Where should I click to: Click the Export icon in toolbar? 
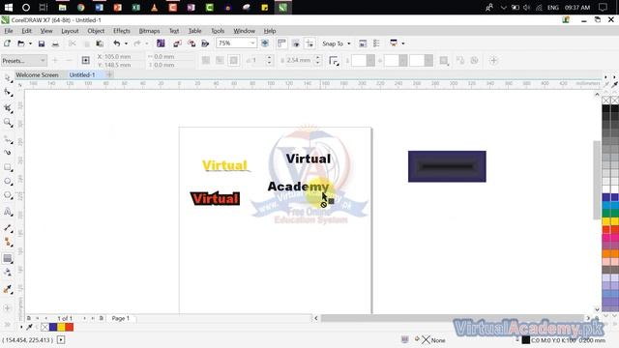[192, 43]
